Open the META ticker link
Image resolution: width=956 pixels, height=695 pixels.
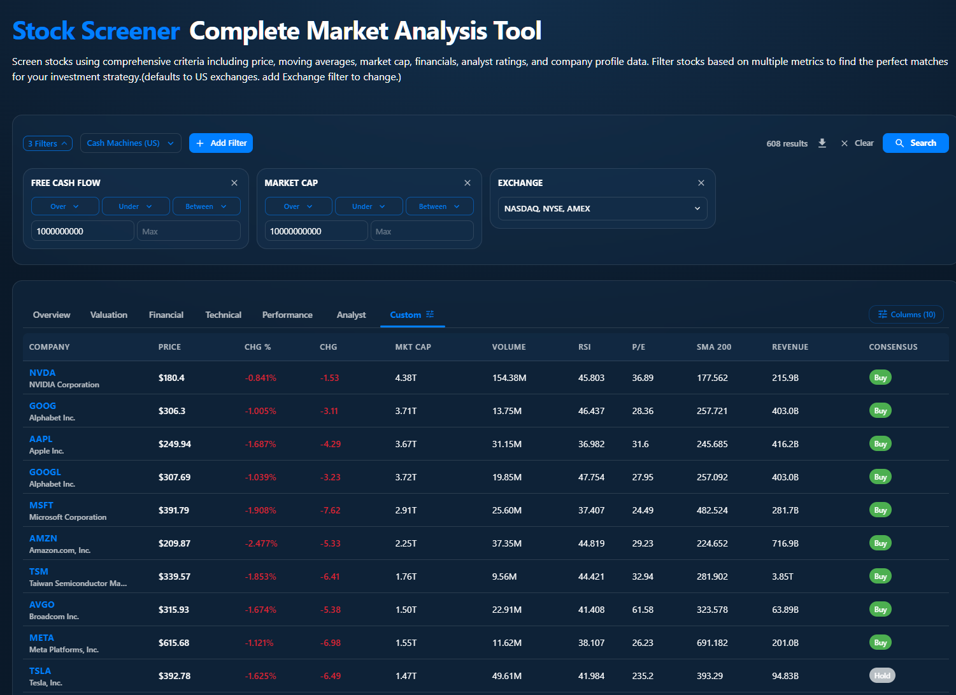42,638
